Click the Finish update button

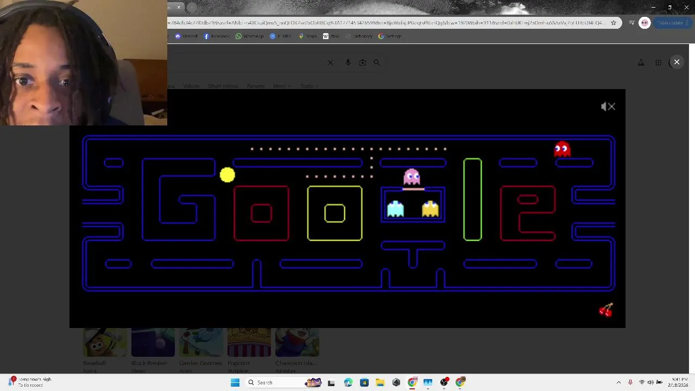(x=672, y=23)
